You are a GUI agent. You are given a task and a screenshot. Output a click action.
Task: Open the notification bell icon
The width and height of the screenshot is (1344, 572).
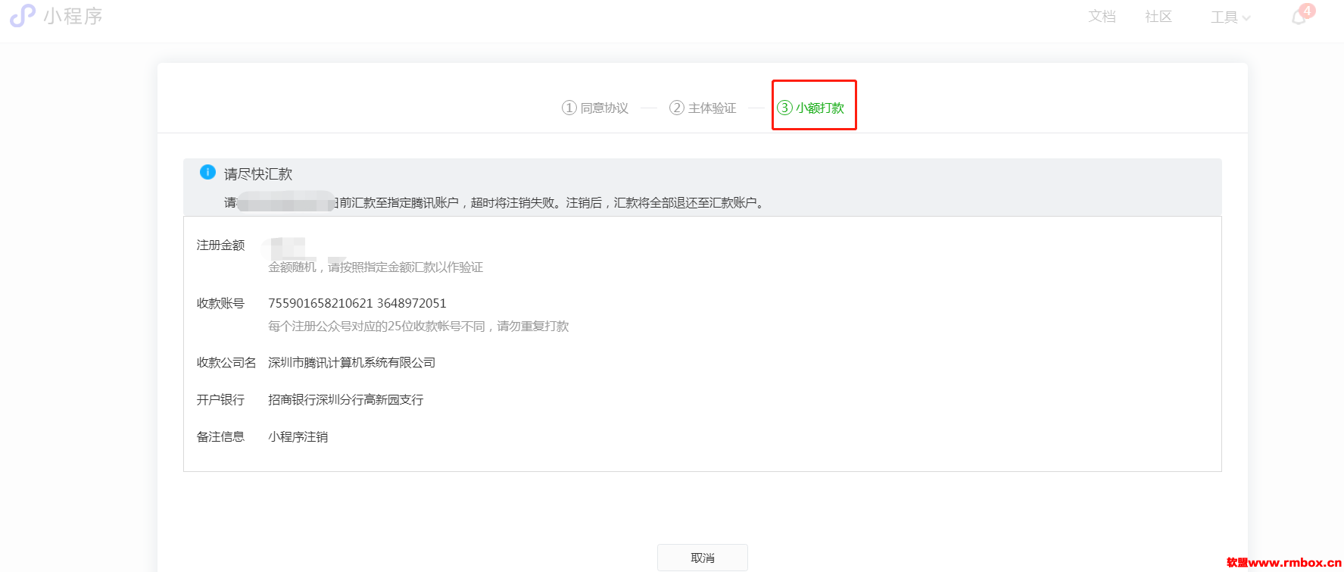pos(1299,17)
